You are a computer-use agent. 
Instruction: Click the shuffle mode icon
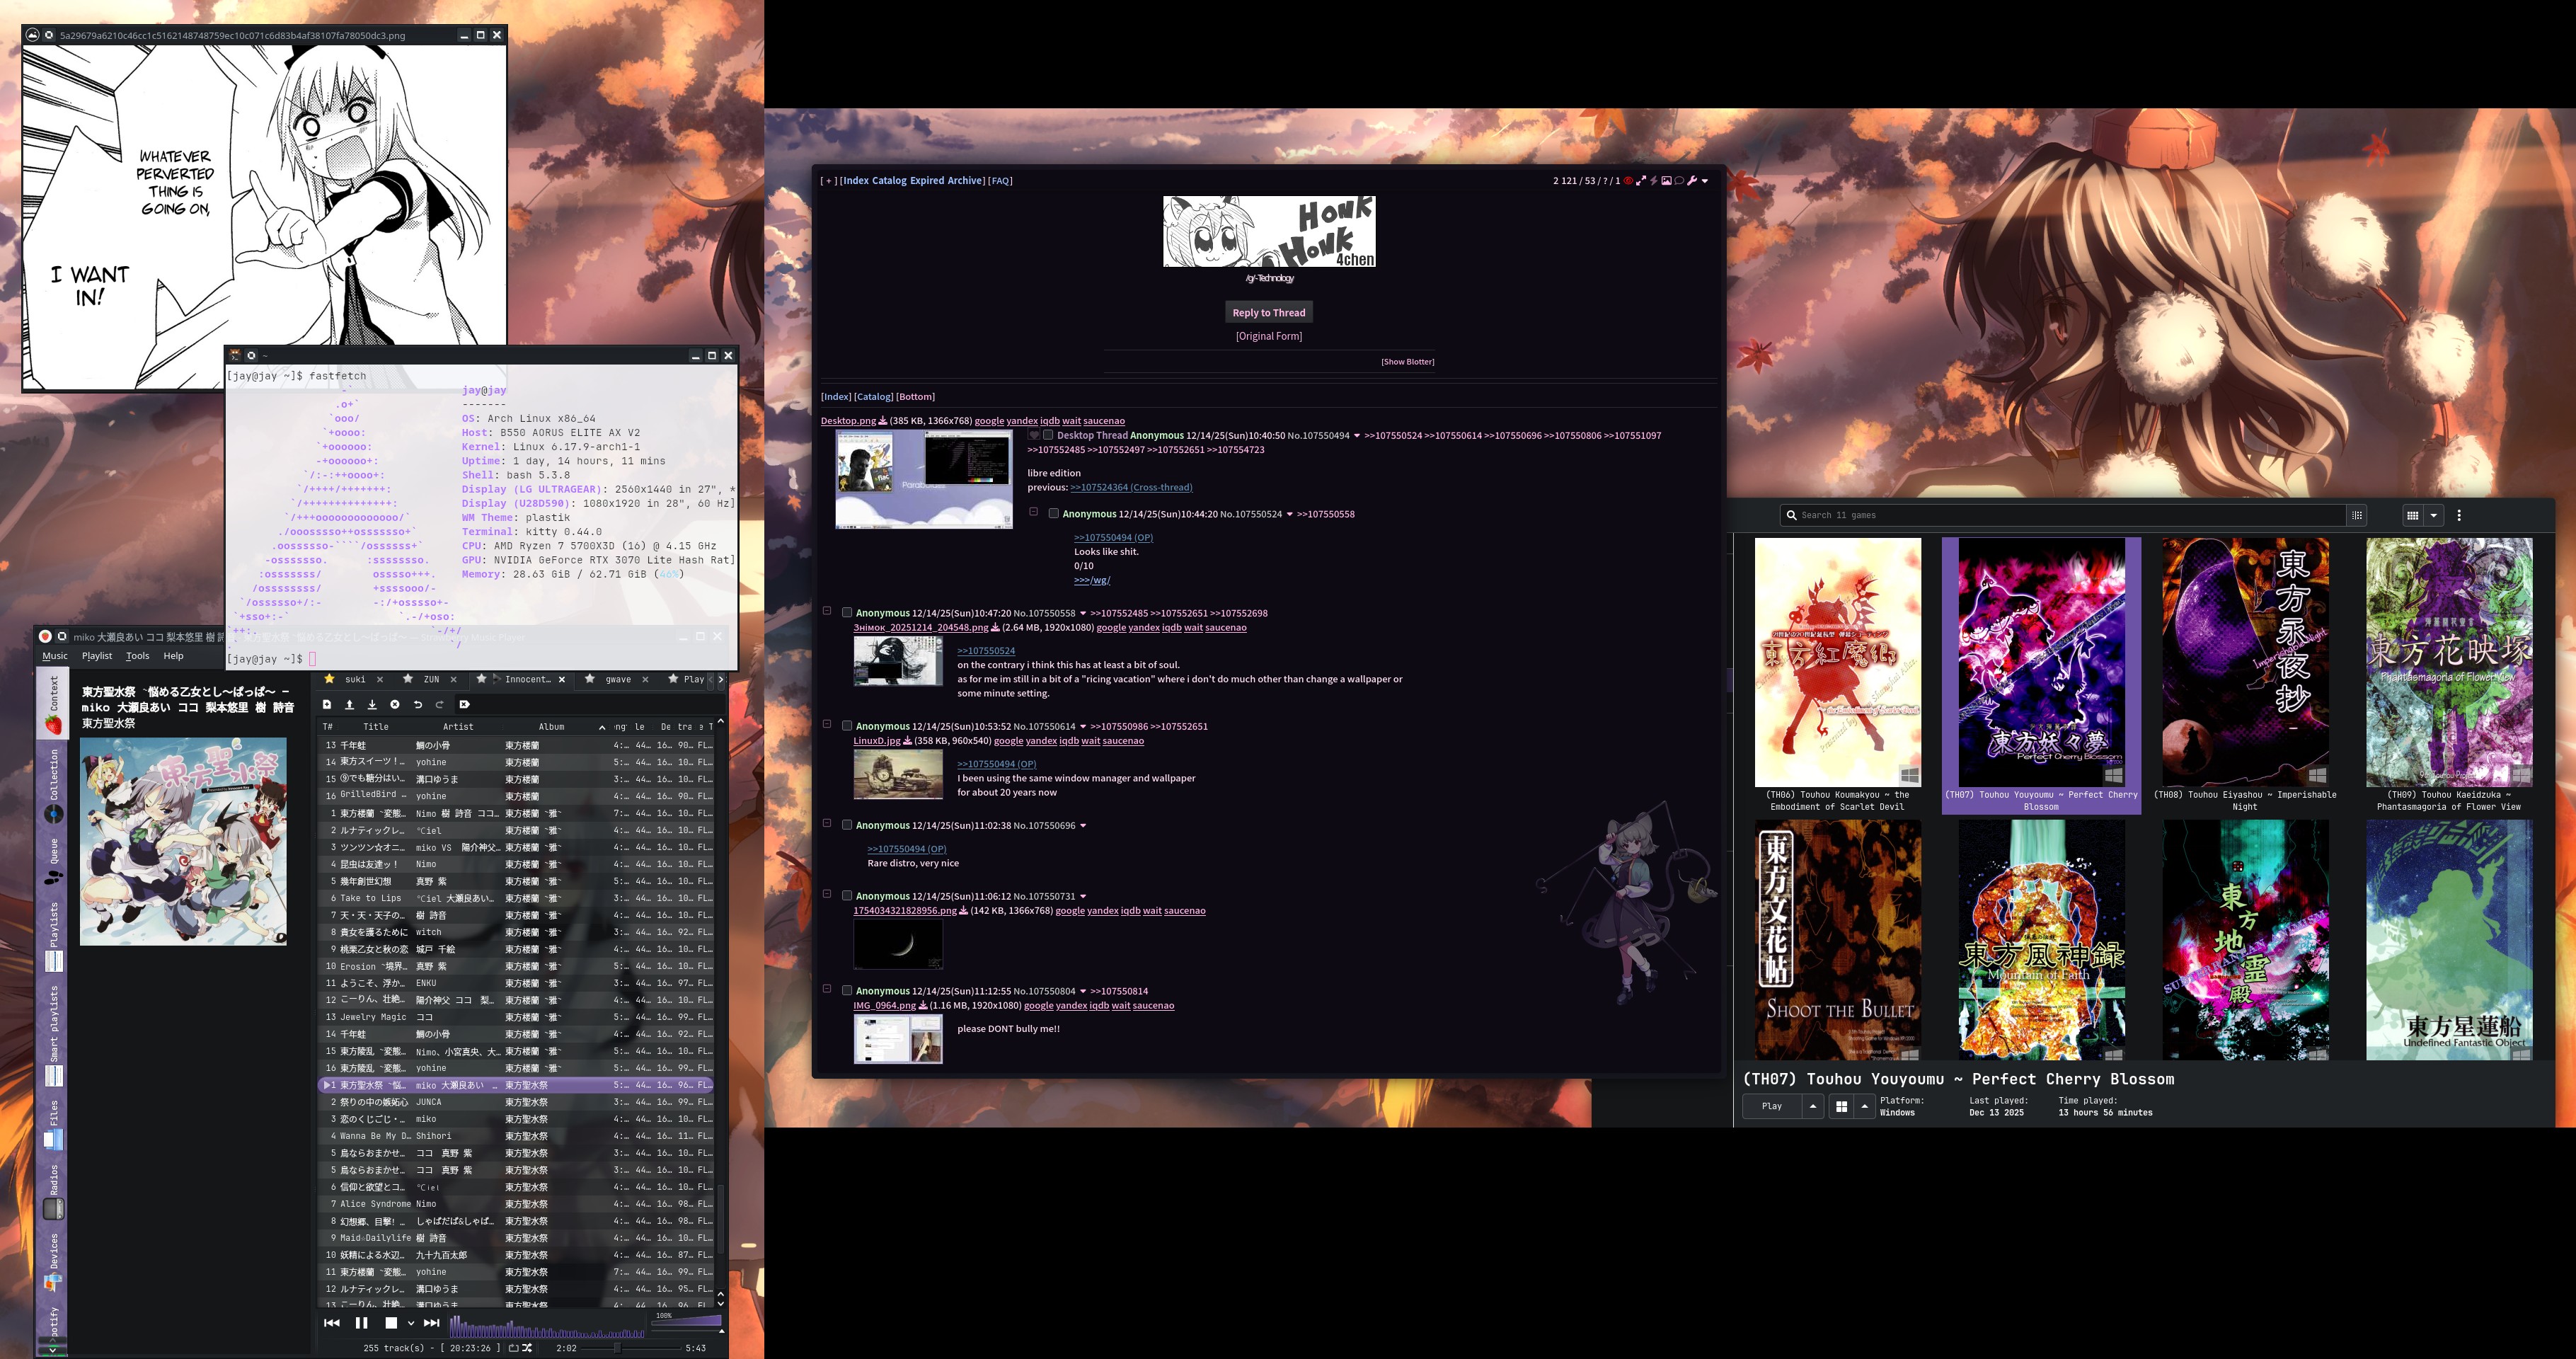[527, 1348]
